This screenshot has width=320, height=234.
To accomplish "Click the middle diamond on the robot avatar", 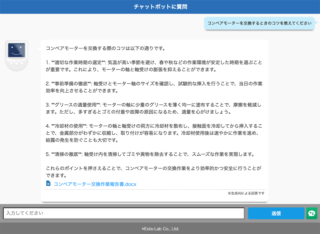I will click(x=16, y=64).
